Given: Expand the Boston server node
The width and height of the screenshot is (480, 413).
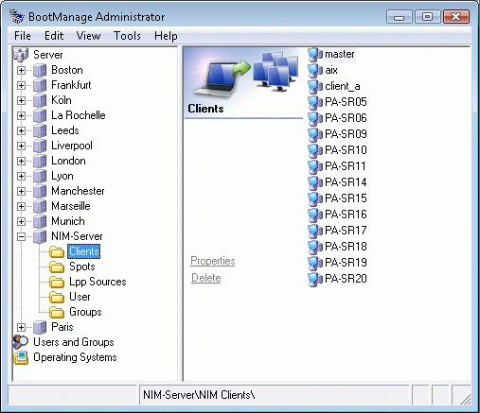Looking at the screenshot, I should click(x=21, y=70).
